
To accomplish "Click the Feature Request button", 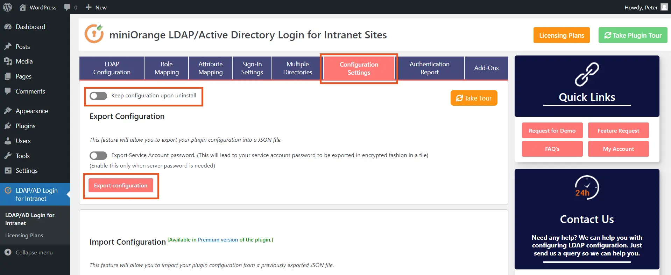I will (618, 131).
